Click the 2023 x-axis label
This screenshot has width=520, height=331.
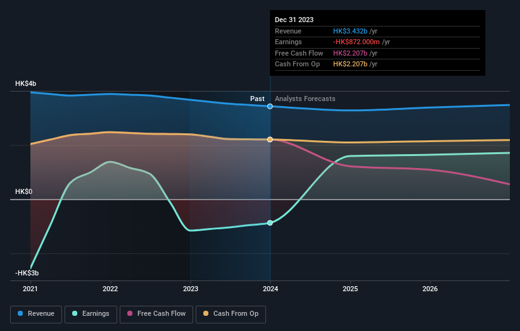click(x=191, y=289)
